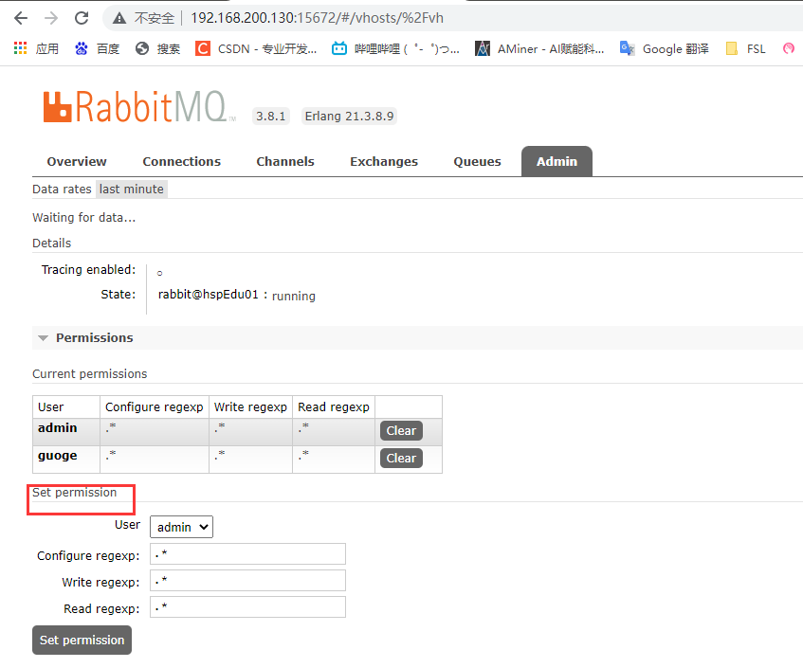Click the Details heading

(x=52, y=244)
